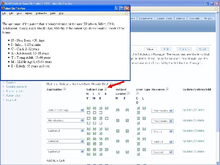Image resolution: width=220 pixels, height=165 pixels.
Task: Check Young Adult Y box in OutPatientDrugs row
Action: (89, 112)
